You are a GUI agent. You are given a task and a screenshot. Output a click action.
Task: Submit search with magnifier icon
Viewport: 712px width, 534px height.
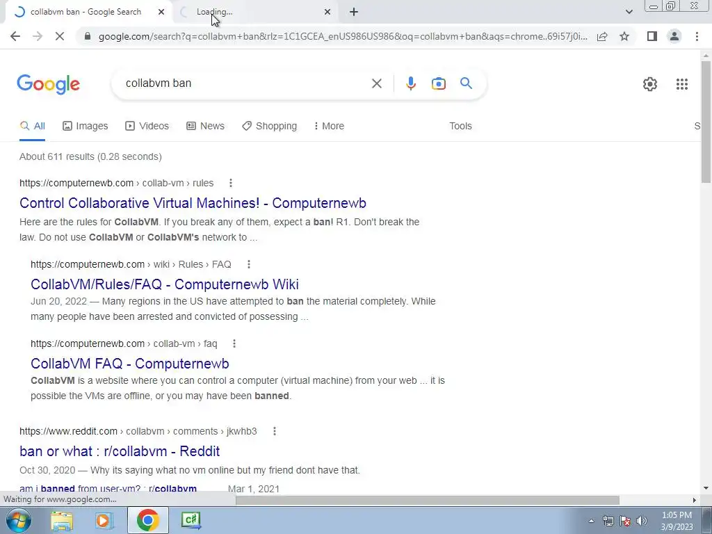[466, 83]
